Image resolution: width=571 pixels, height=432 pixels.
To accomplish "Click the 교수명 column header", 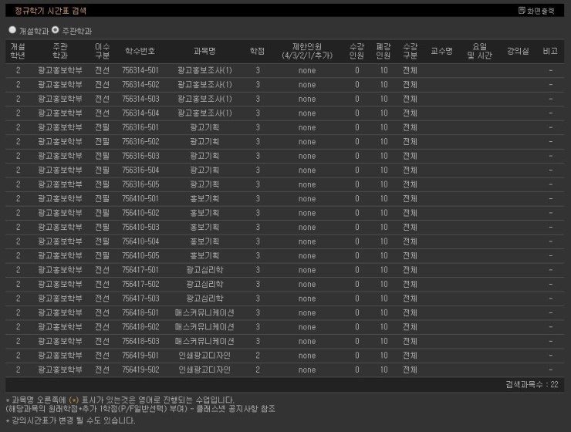I will click(x=441, y=51).
